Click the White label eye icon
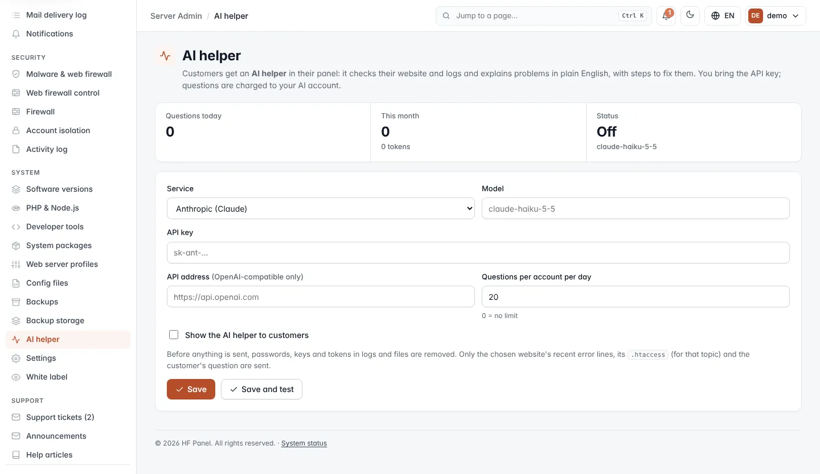 pyautogui.click(x=16, y=377)
